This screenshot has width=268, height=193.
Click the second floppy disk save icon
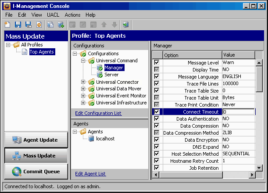point(29,25)
